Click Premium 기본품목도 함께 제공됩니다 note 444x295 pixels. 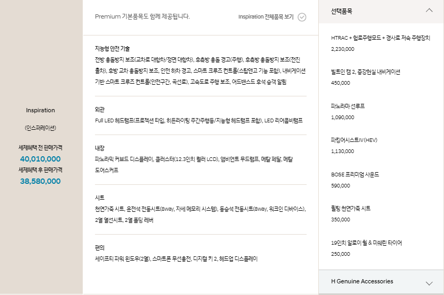click(143, 16)
